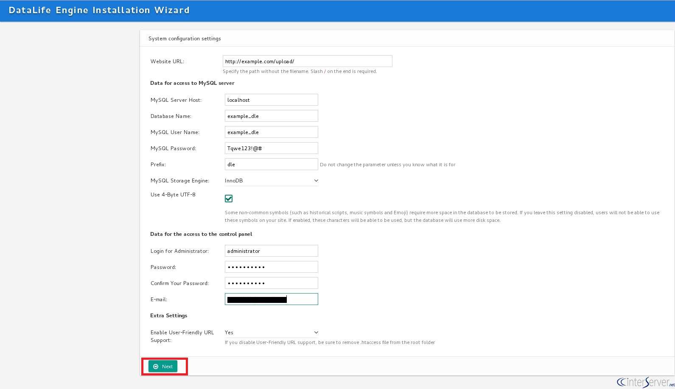
Task: Click the Confirm Your Password label
Action: tap(179, 283)
